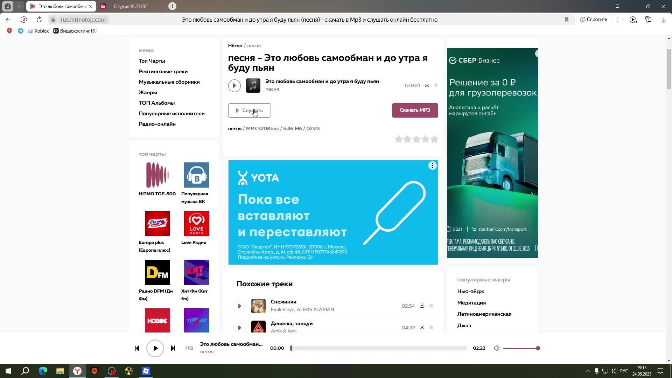Open Жанры menu item

(x=148, y=92)
